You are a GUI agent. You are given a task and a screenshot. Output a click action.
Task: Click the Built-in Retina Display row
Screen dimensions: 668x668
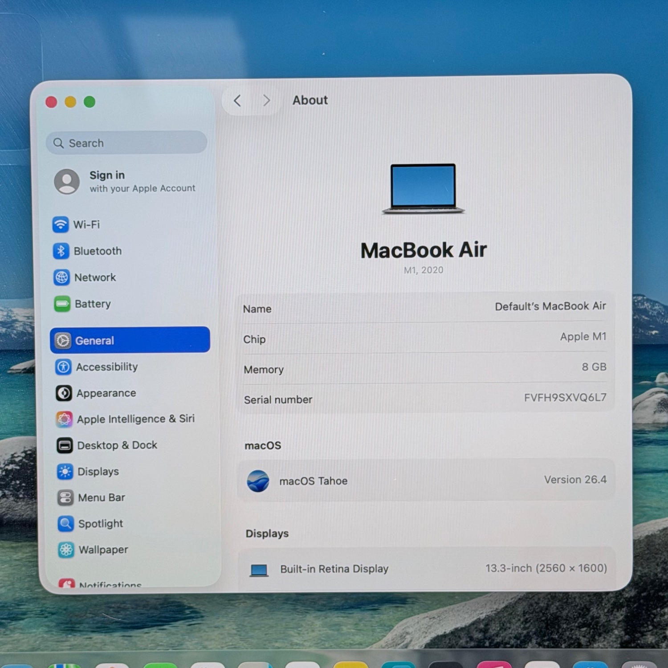point(427,569)
